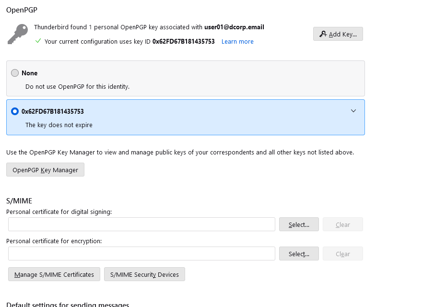The width and height of the screenshot is (423, 307).
Task: Select the None radio button
Action: click(x=14, y=72)
